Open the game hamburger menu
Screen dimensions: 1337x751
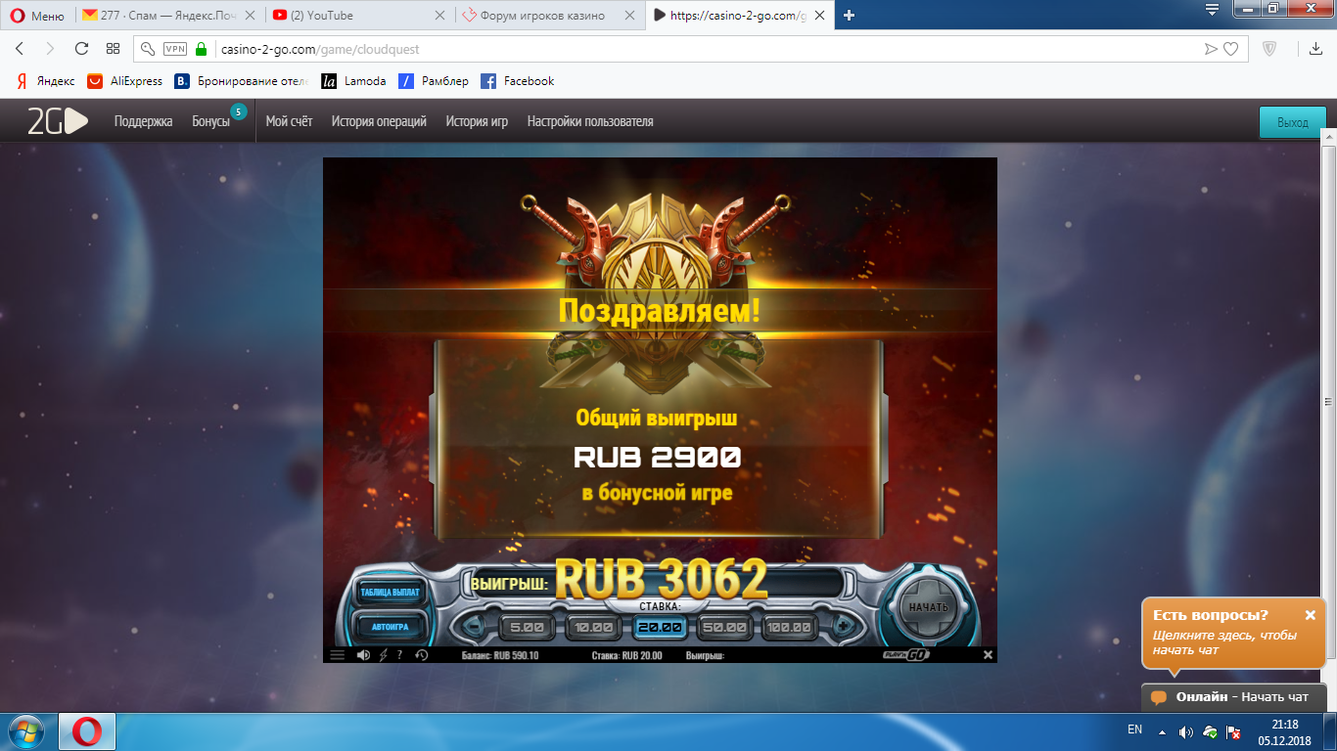[337, 655]
